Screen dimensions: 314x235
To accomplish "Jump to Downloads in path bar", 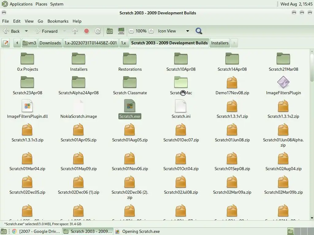I will click(x=50, y=43).
